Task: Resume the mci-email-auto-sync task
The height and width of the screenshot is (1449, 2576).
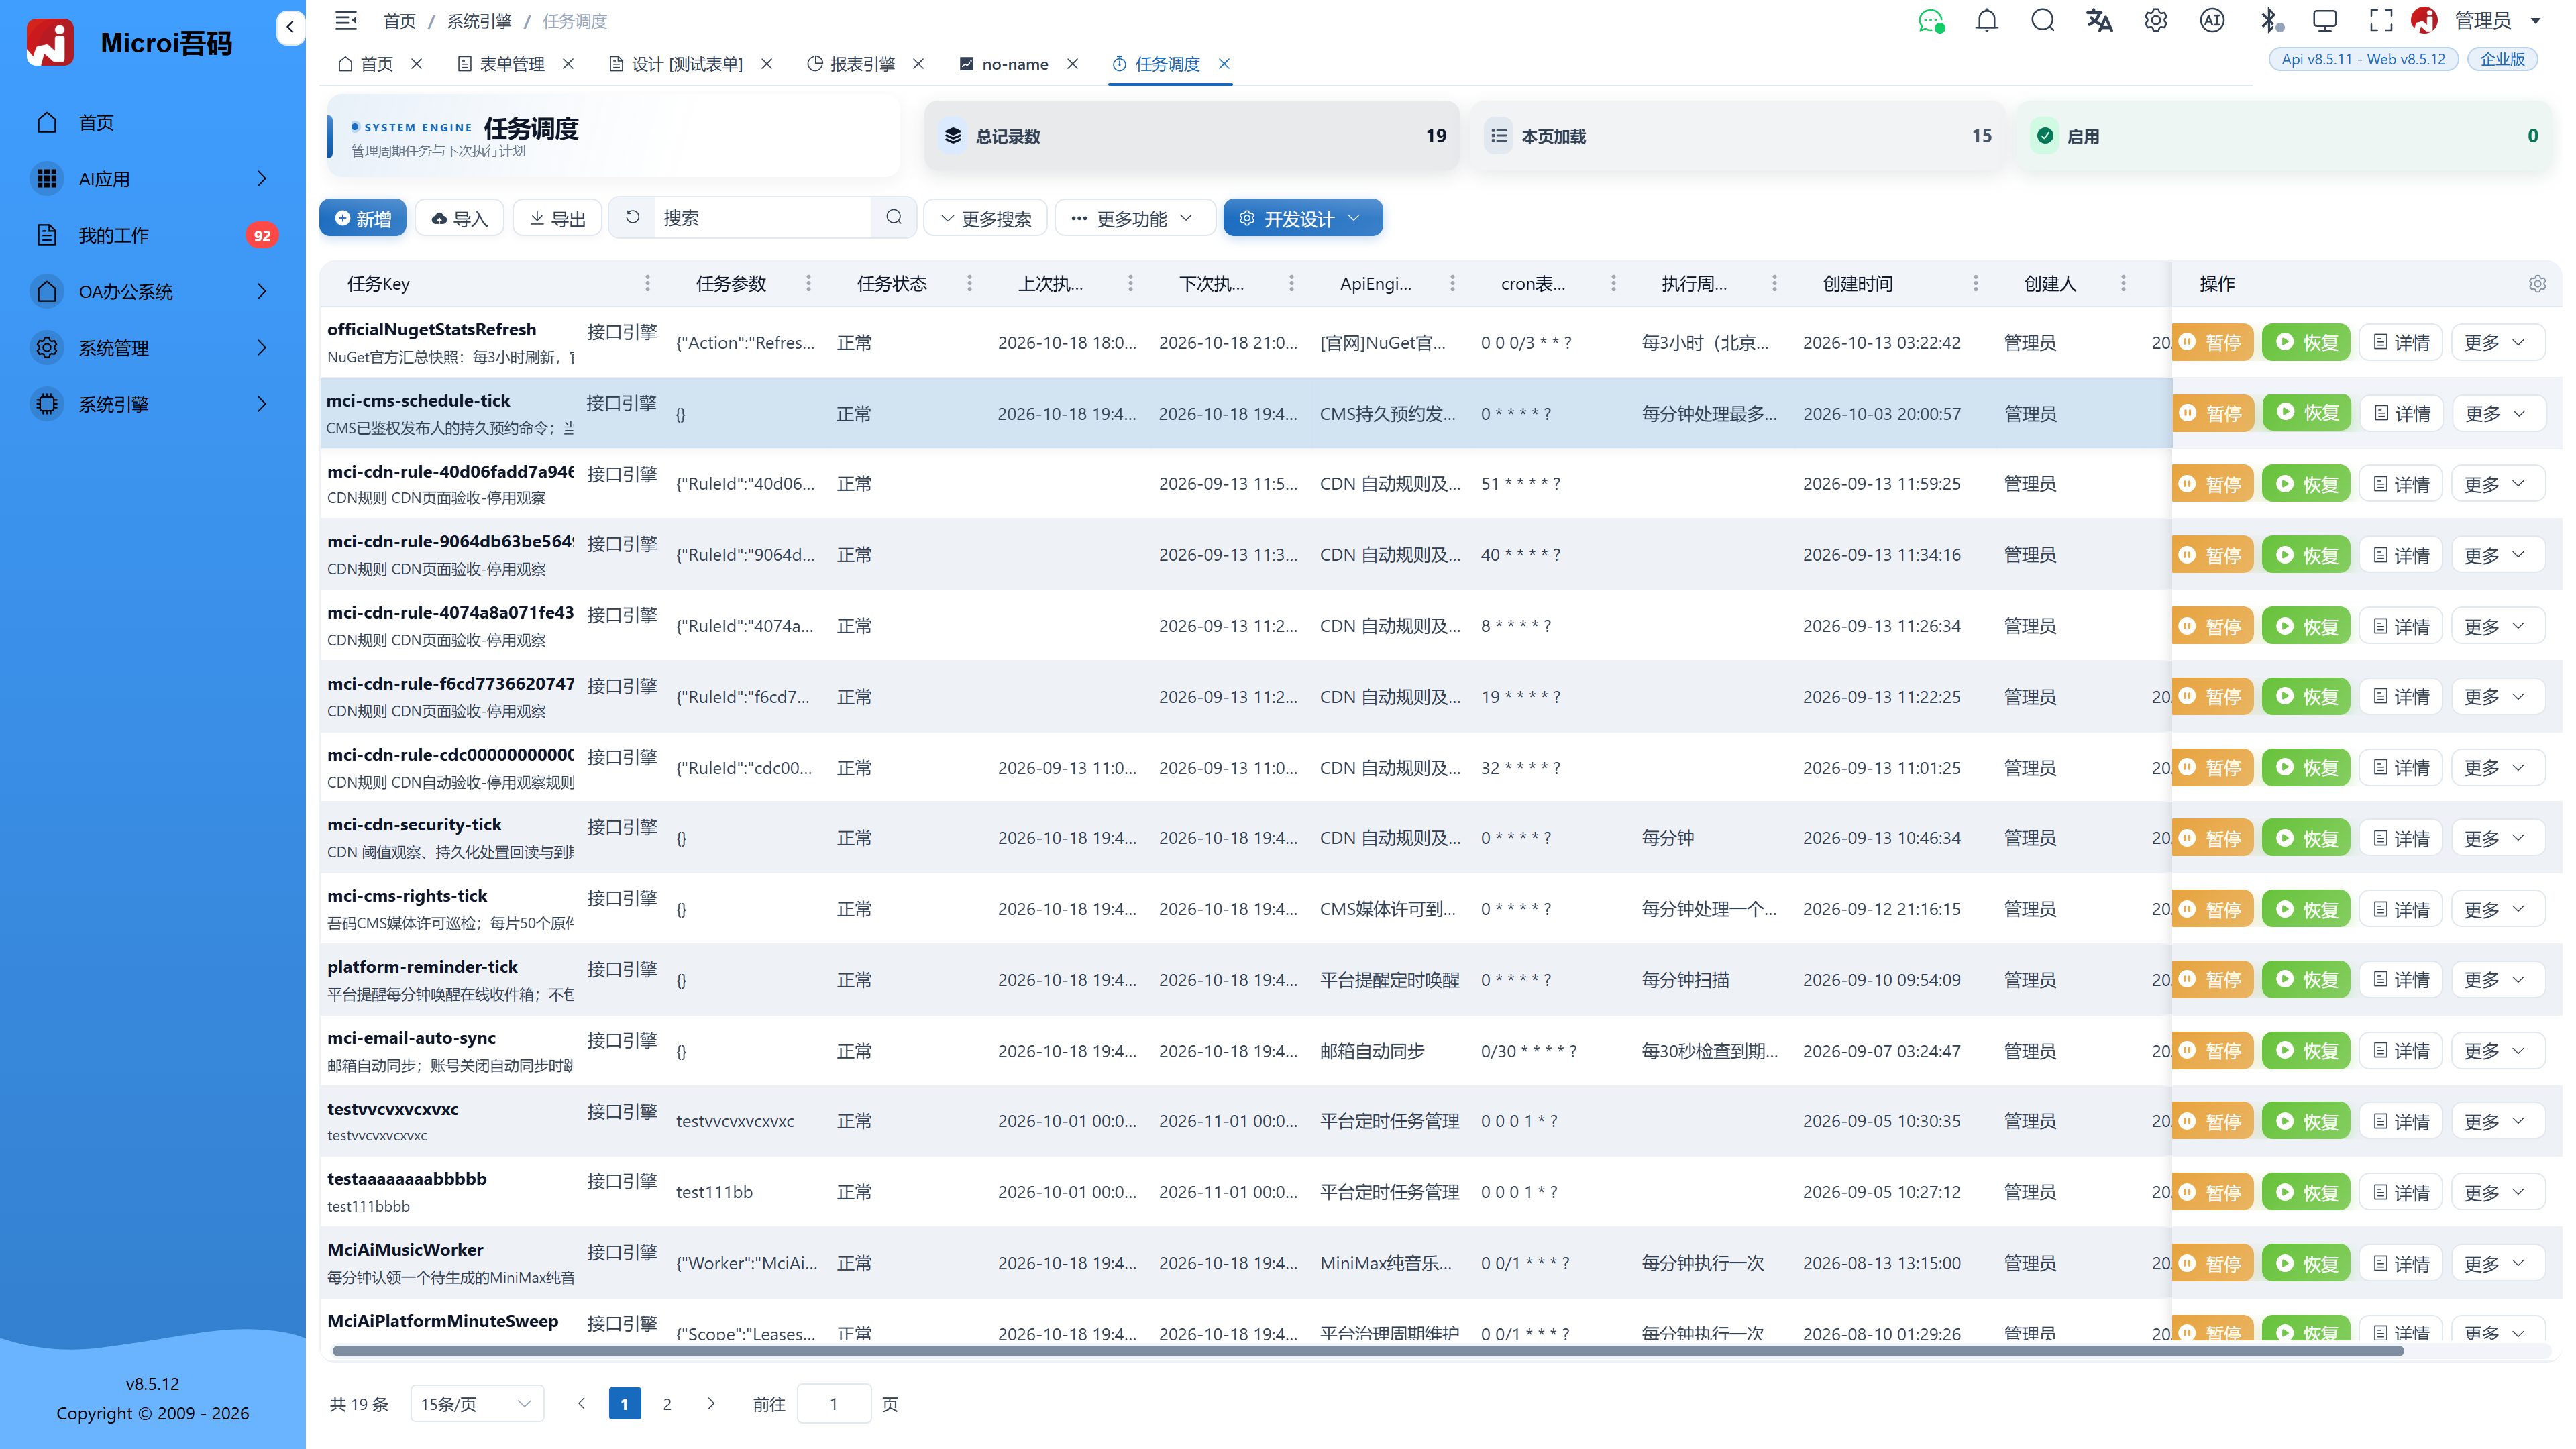Action: coord(2306,1051)
